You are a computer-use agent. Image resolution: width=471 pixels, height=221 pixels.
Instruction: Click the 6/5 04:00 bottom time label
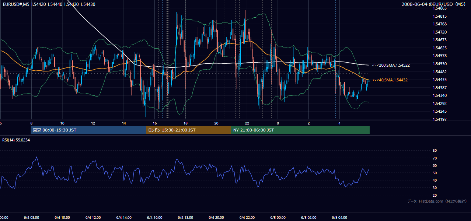click(x=340, y=218)
